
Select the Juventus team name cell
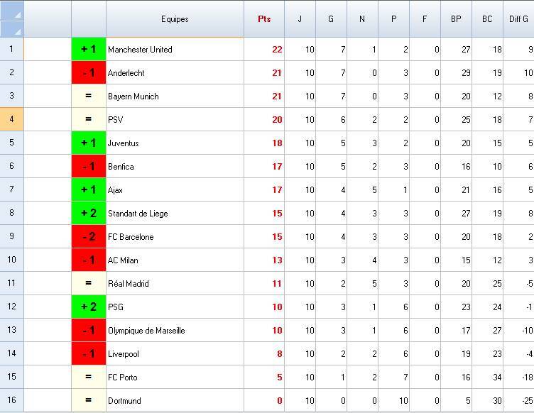(x=175, y=143)
